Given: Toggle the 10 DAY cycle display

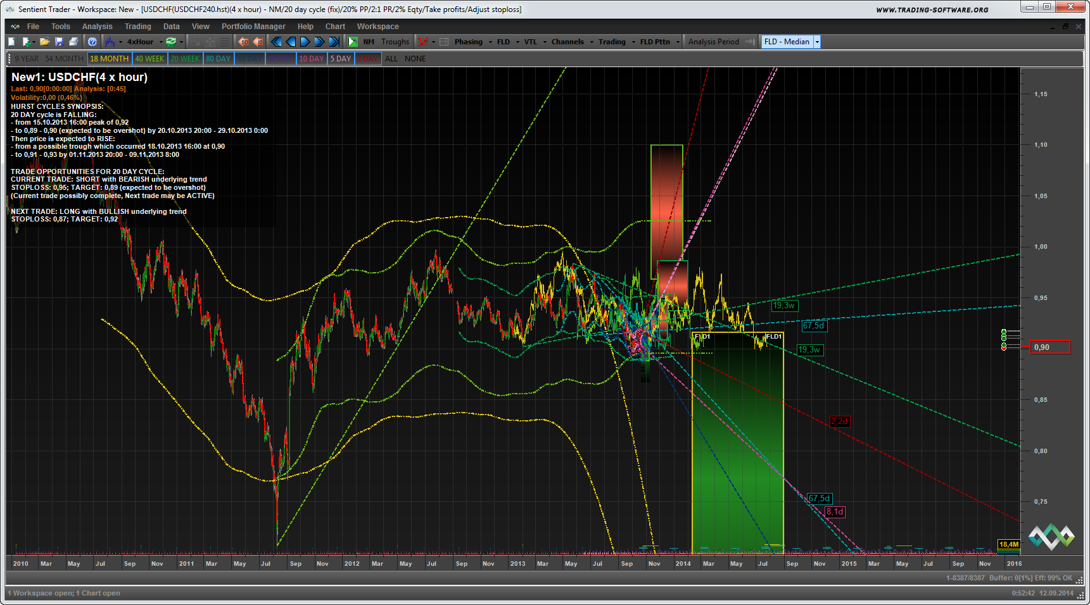Looking at the screenshot, I should 311,59.
